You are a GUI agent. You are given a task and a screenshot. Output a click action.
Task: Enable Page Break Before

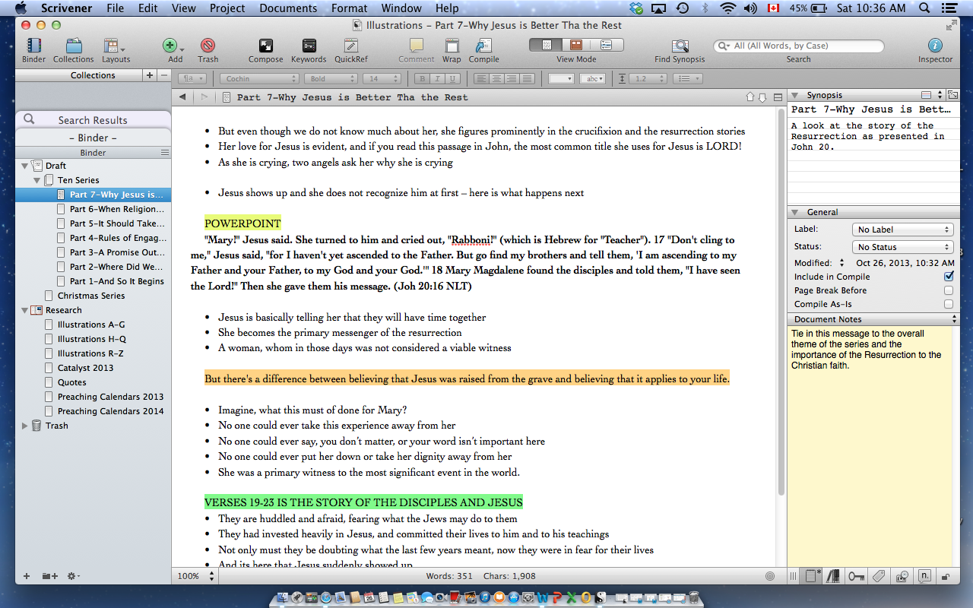tap(949, 290)
